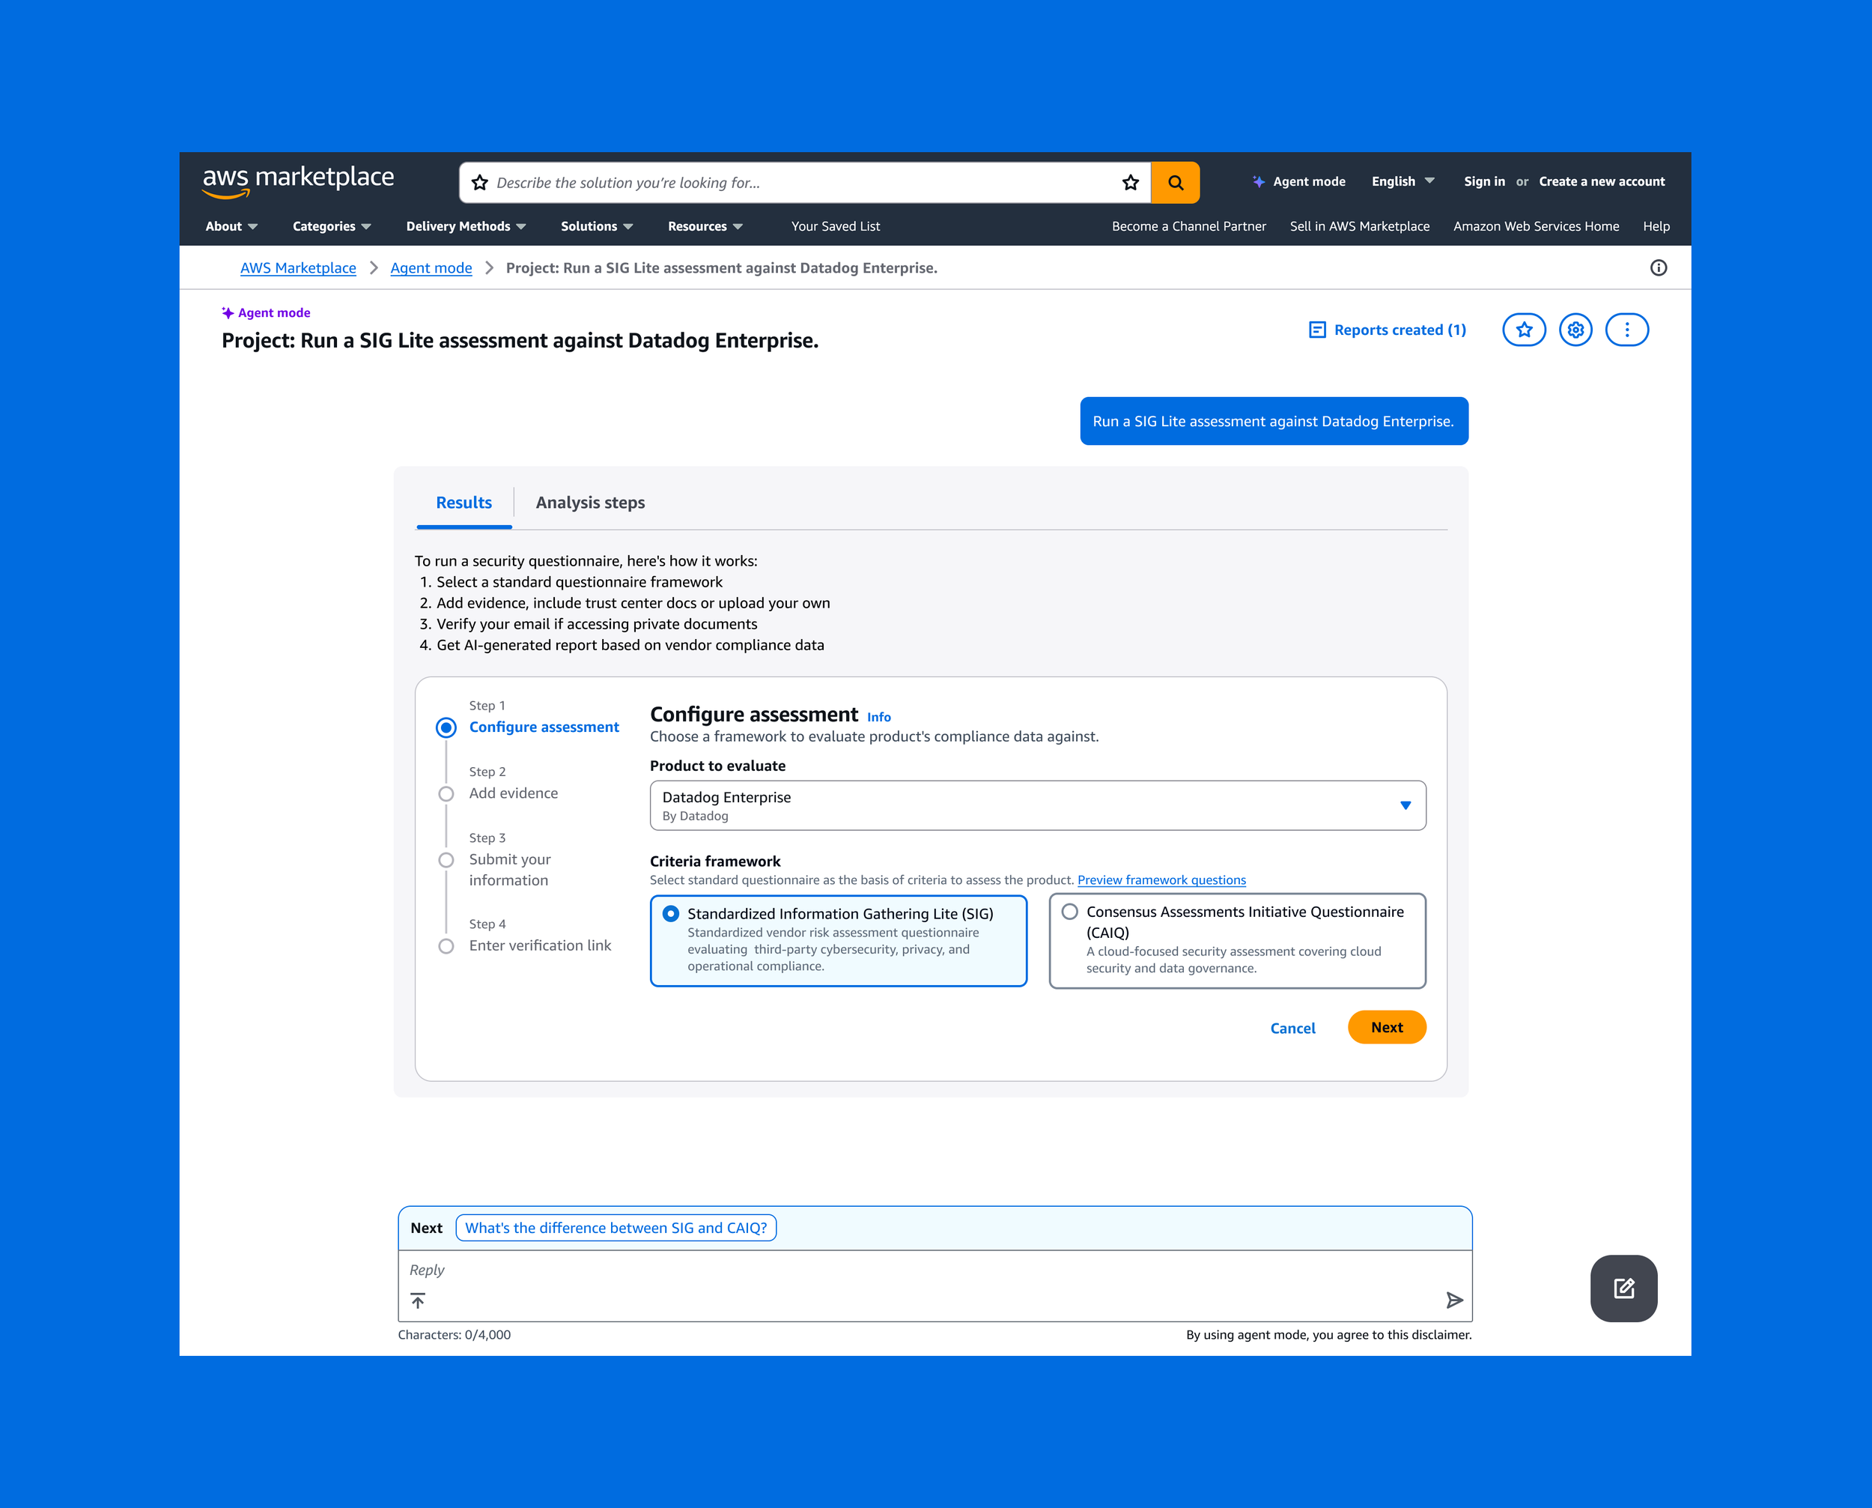
Task: Click the solution search input field
Action: 803,183
